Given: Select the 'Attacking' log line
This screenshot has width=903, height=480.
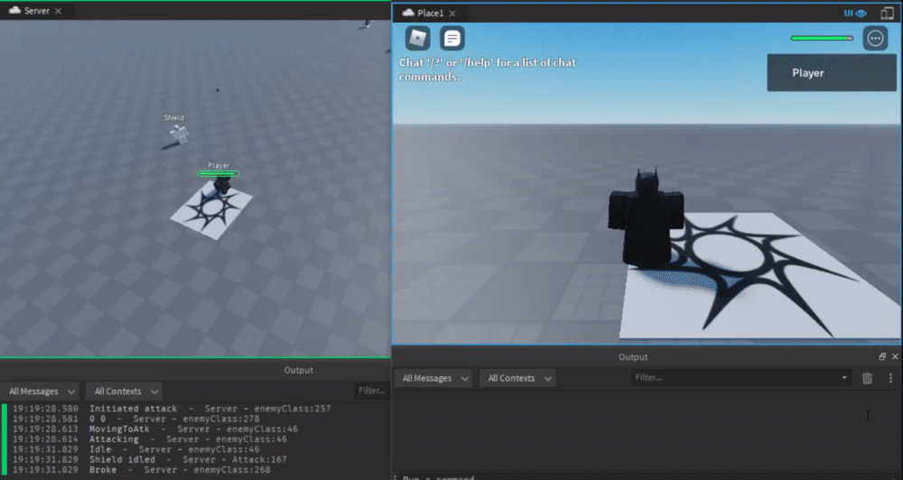Looking at the screenshot, I should click(150, 439).
